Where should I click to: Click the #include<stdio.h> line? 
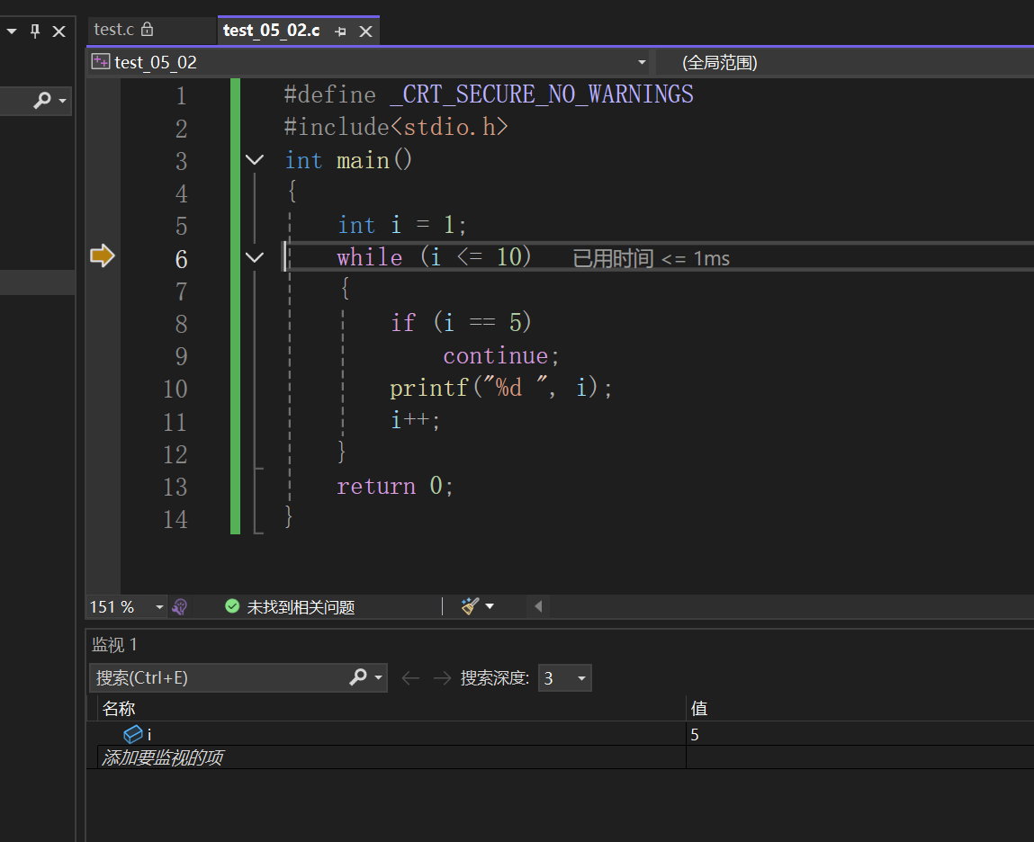[396, 127]
